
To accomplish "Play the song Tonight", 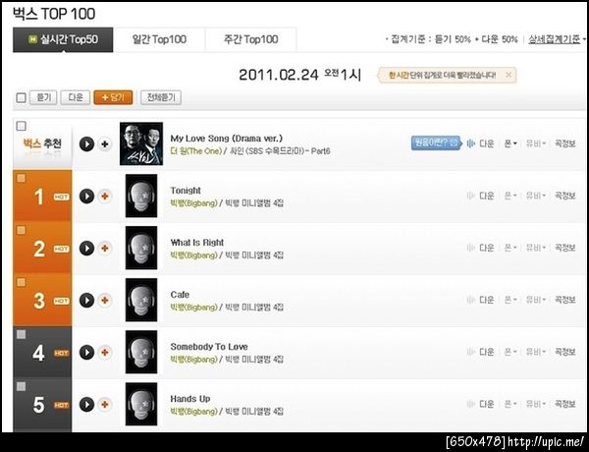I will coord(86,196).
